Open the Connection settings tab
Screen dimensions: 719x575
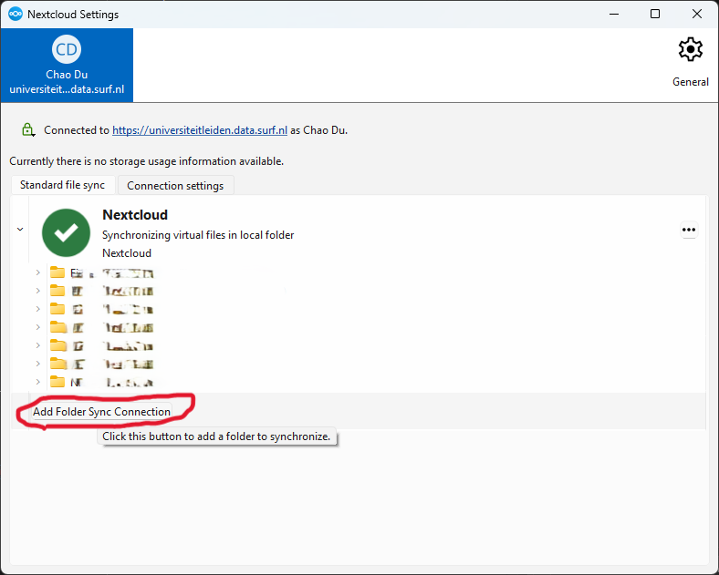coord(175,185)
